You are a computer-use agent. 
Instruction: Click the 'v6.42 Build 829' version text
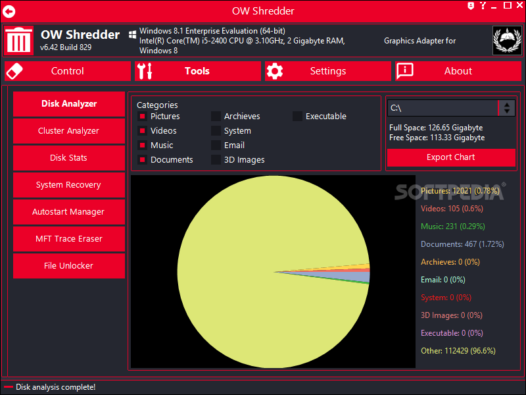(66, 47)
